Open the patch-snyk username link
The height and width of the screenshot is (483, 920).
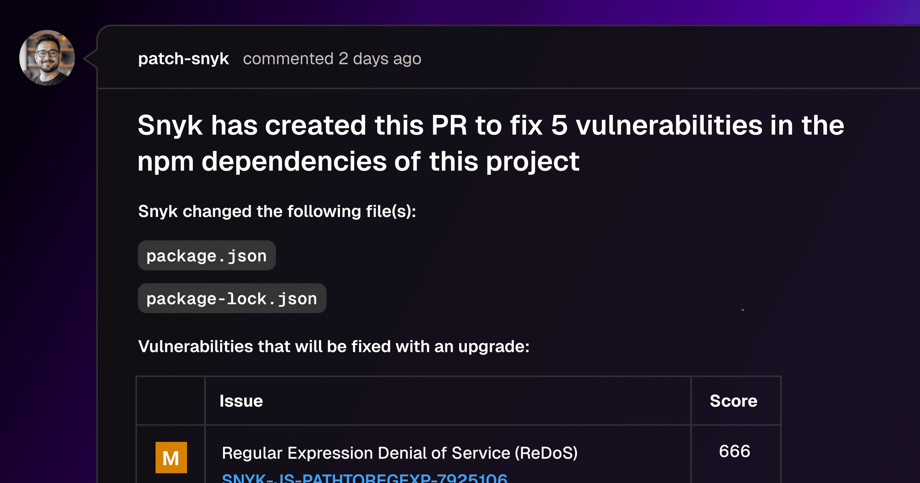[183, 59]
